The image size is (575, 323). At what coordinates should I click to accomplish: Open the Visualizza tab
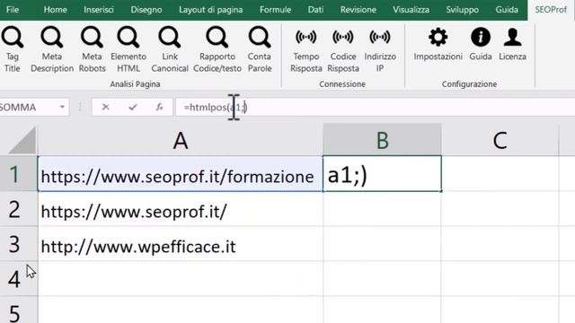click(411, 10)
